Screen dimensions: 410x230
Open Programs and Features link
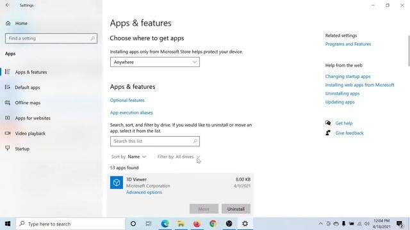[x=348, y=44]
